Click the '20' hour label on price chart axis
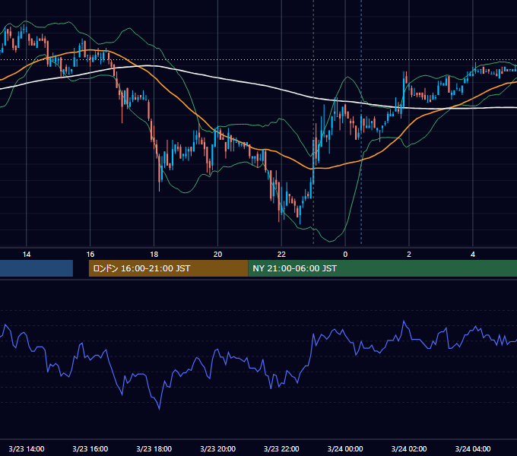Viewport: 517px width, 456px height. 217,255
